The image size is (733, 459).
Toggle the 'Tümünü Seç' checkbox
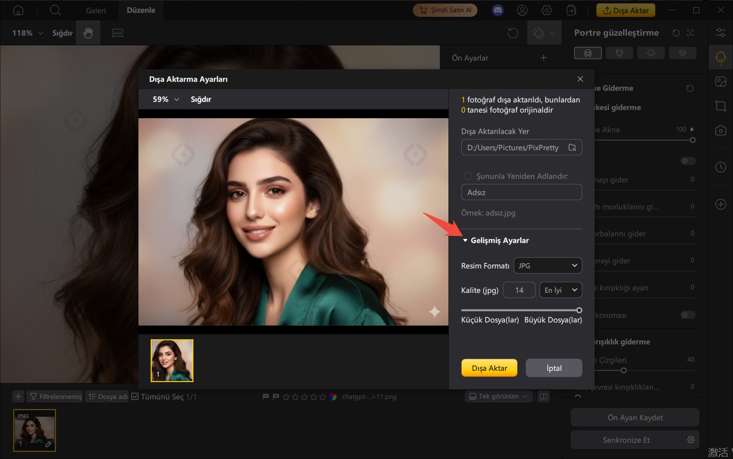(135, 396)
